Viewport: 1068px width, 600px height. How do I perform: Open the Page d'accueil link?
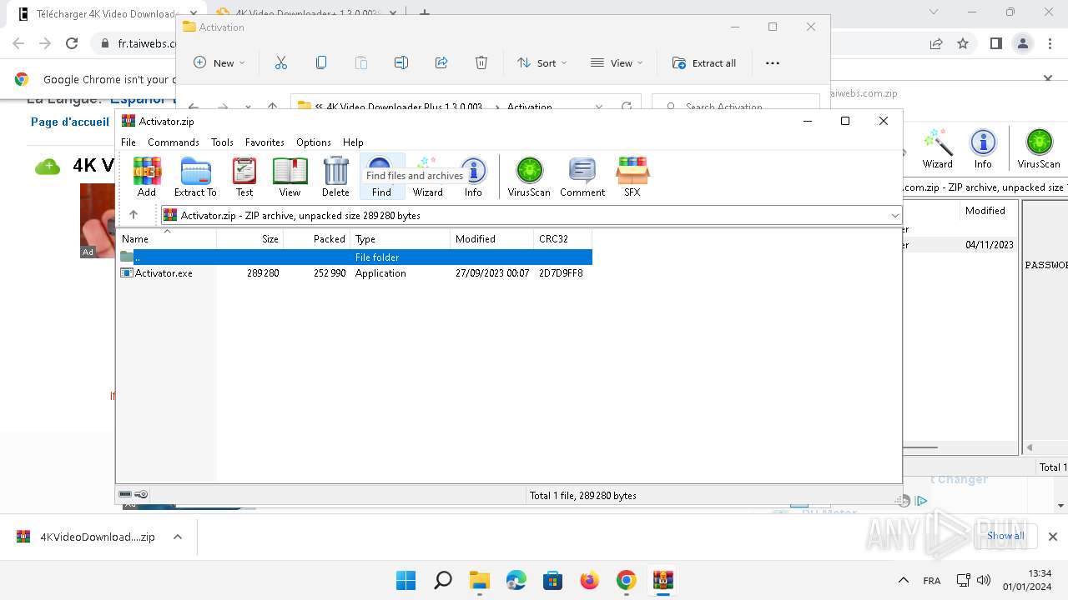pyautogui.click(x=70, y=122)
